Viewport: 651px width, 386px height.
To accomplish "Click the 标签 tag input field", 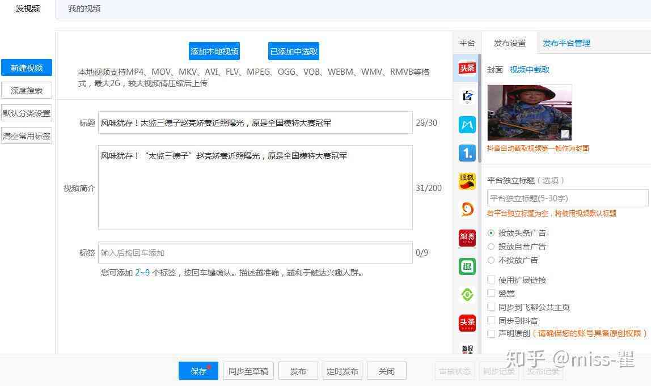I will pos(255,252).
